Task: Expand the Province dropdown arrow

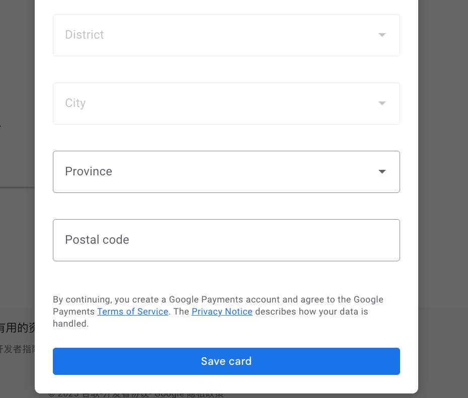Action: 382,171
